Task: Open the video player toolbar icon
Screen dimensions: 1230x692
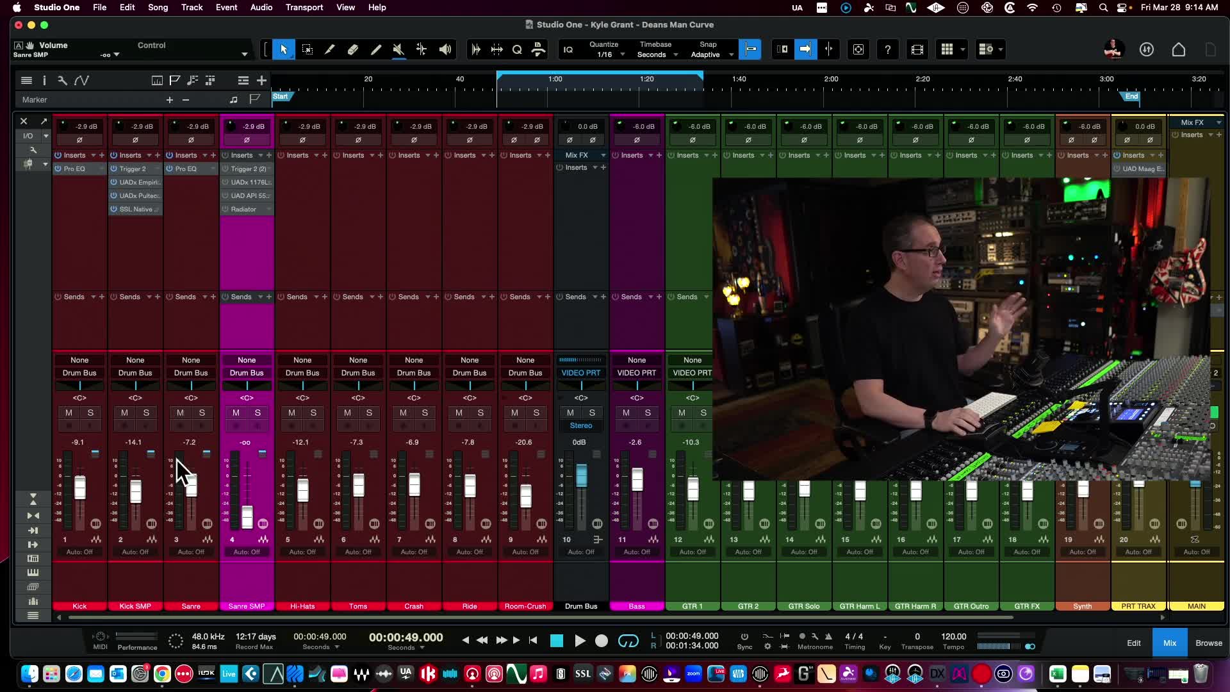Action: click(917, 49)
